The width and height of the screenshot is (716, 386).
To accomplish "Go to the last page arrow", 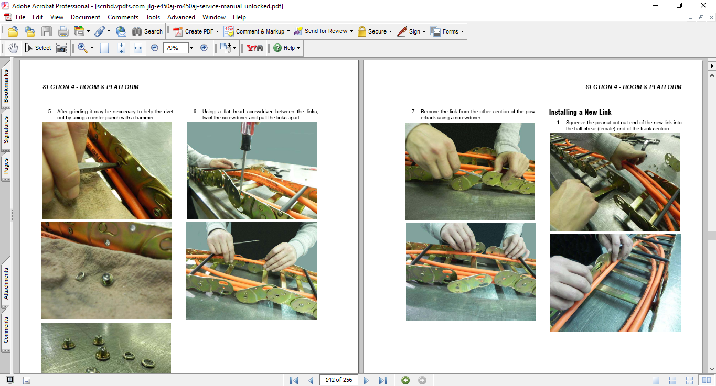I will point(383,380).
